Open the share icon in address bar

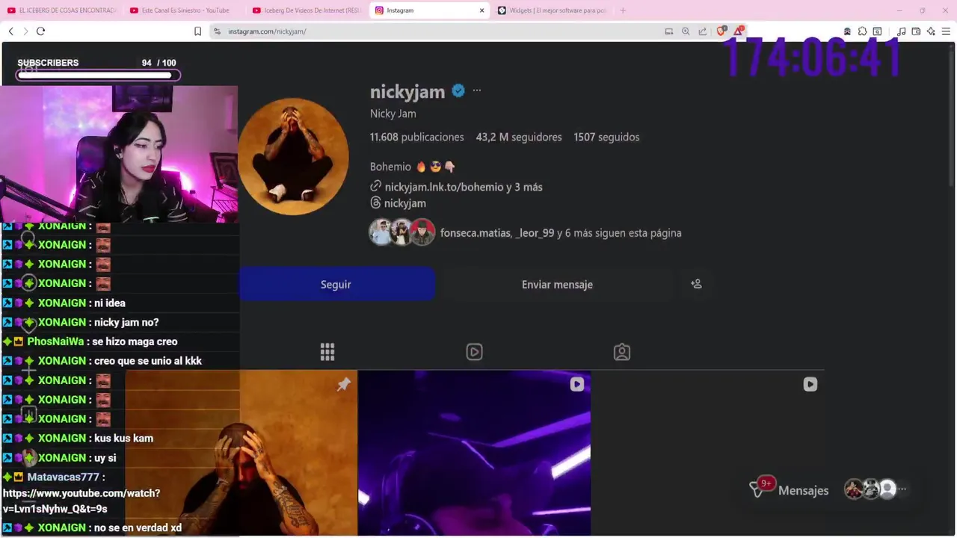coord(703,31)
